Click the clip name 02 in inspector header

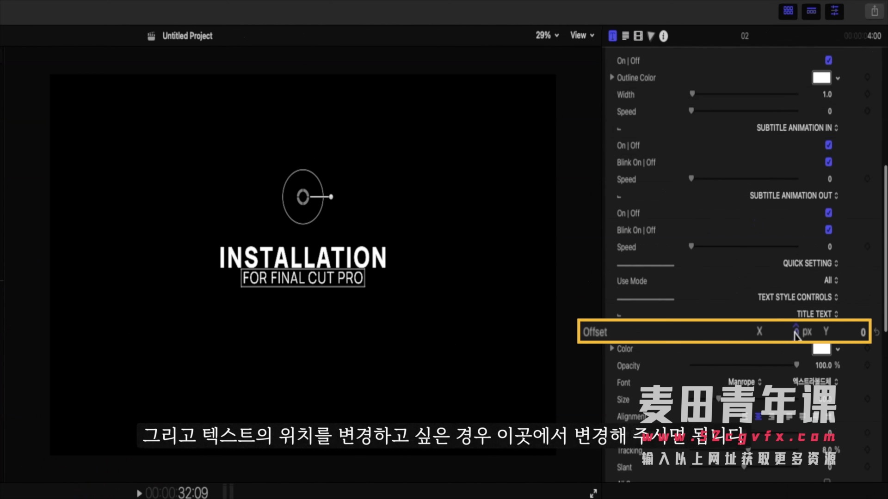[x=745, y=36]
